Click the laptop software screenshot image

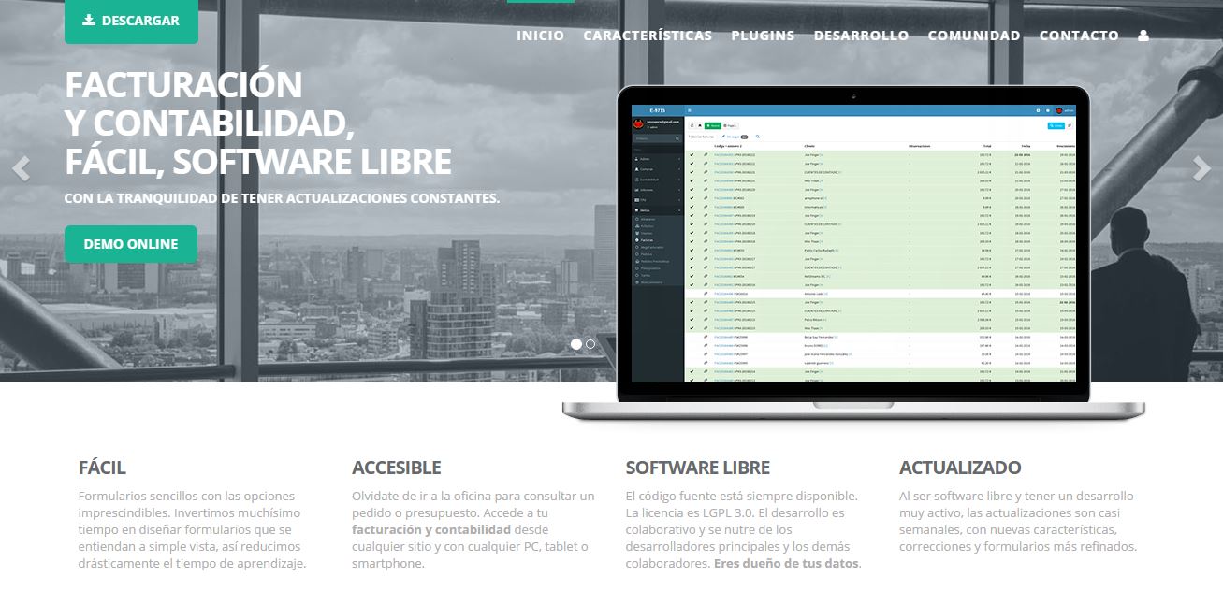[x=852, y=248]
